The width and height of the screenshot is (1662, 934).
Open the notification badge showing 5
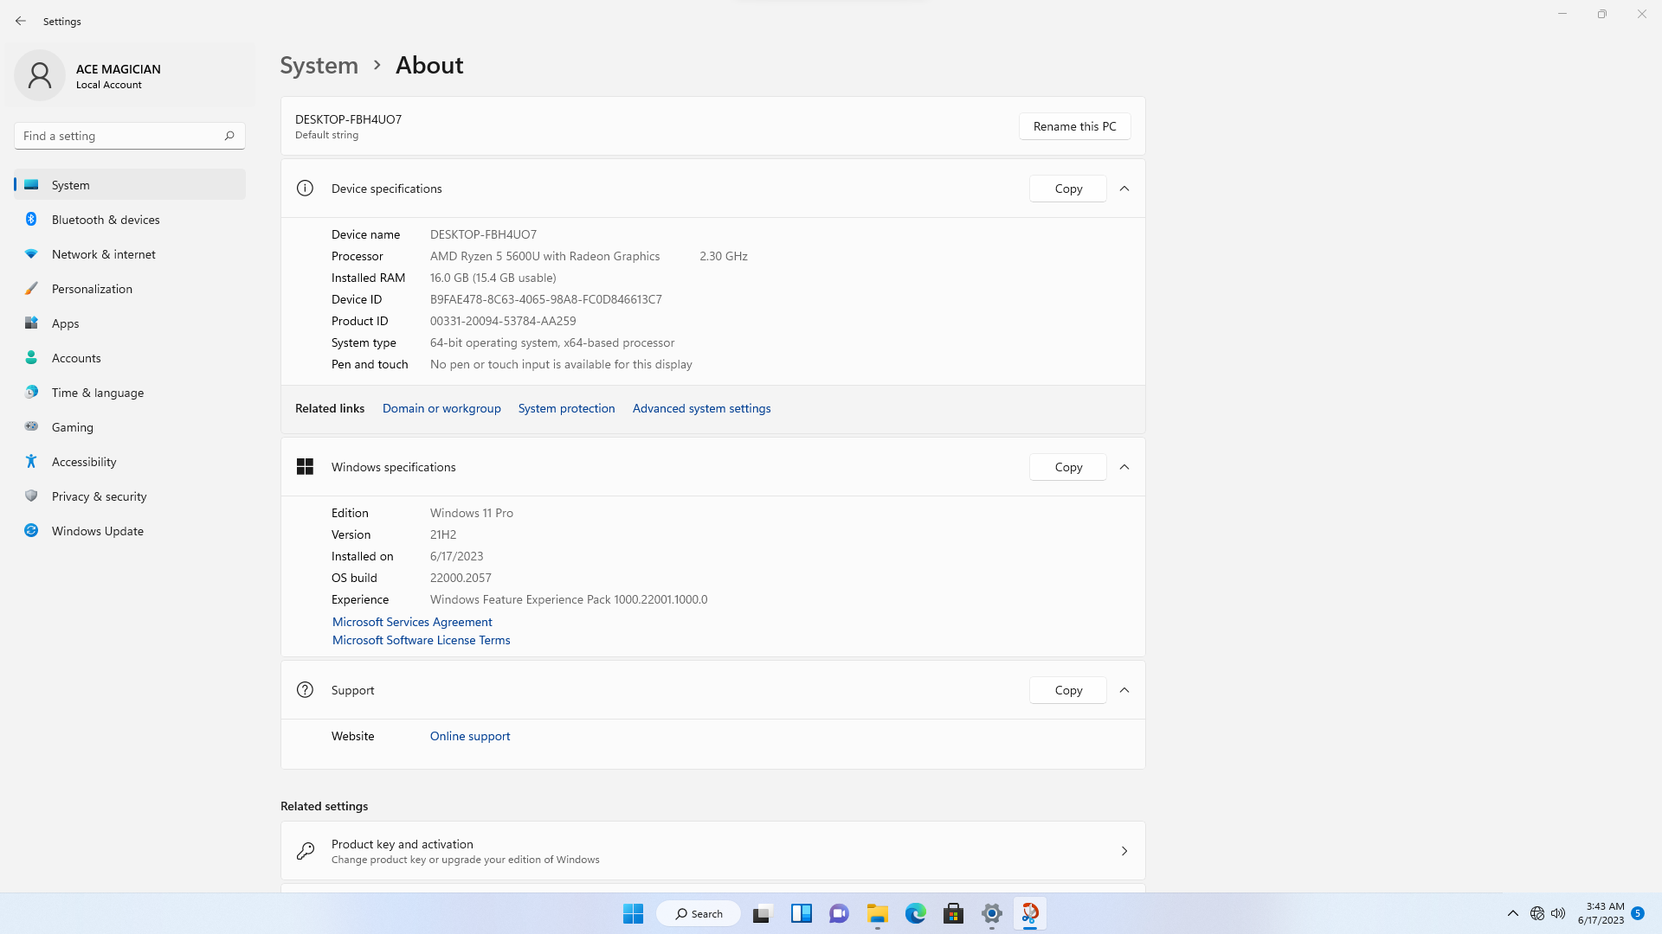(1638, 913)
